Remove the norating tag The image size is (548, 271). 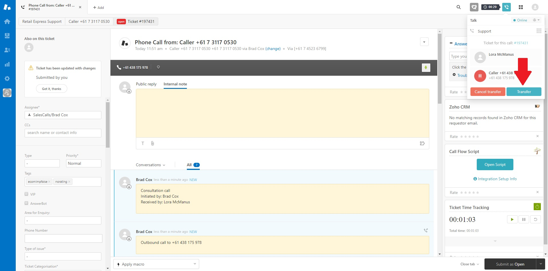tap(69, 182)
